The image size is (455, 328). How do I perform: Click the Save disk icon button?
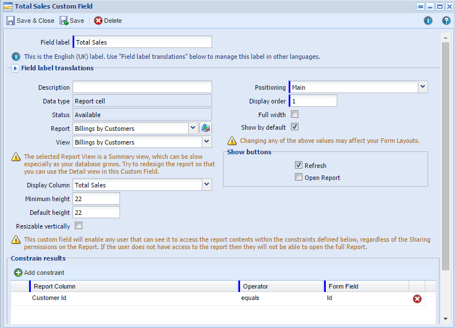click(x=72, y=21)
